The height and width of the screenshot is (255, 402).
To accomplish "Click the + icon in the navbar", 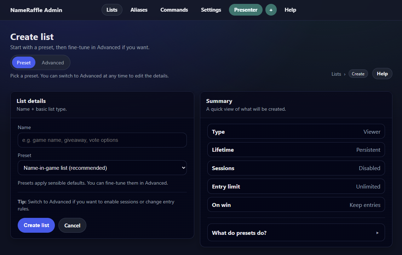I will [x=271, y=10].
